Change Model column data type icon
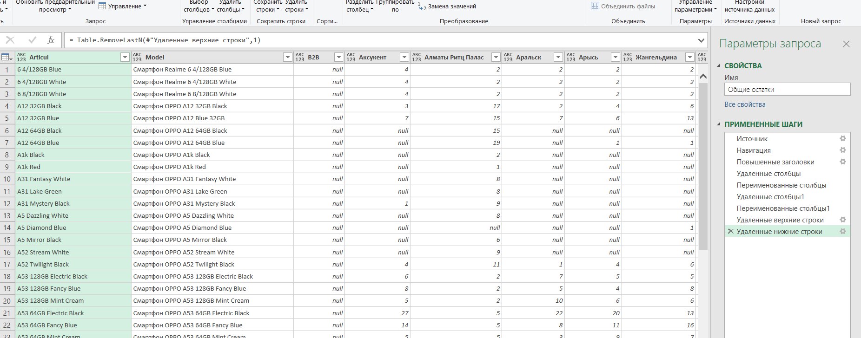 [137, 57]
